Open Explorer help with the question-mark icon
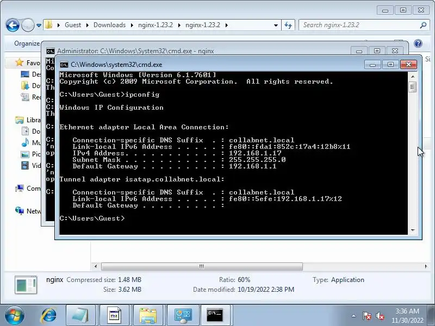The width and height of the screenshot is (435, 326). (418, 43)
